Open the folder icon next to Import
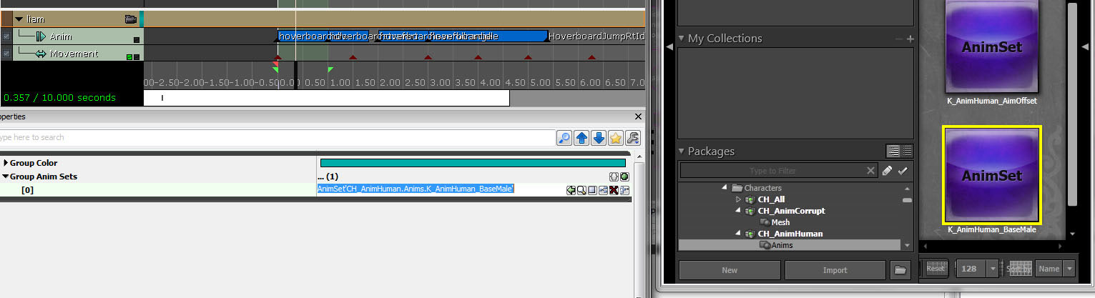Image resolution: width=1095 pixels, height=298 pixels. (900, 270)
